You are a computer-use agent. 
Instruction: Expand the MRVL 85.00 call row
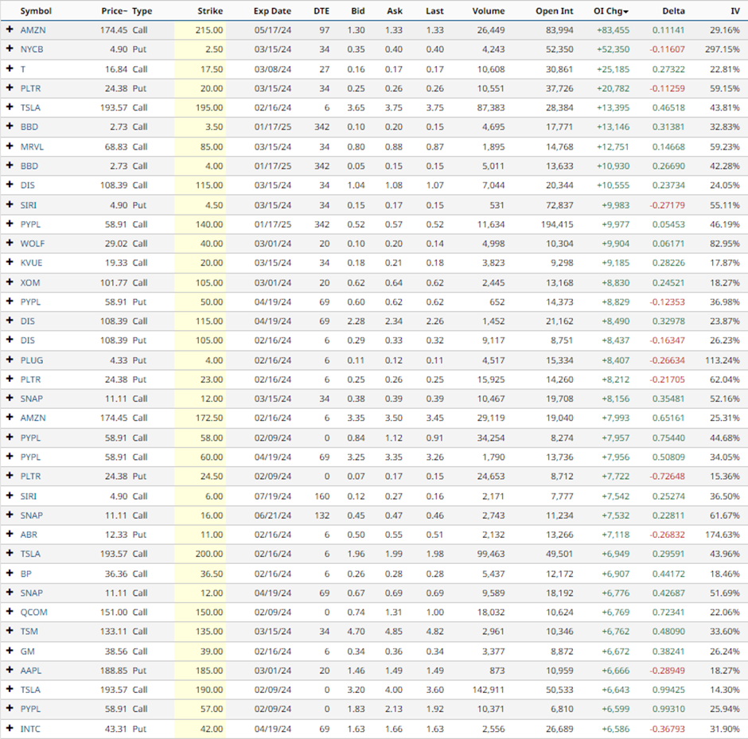(10, 146)
